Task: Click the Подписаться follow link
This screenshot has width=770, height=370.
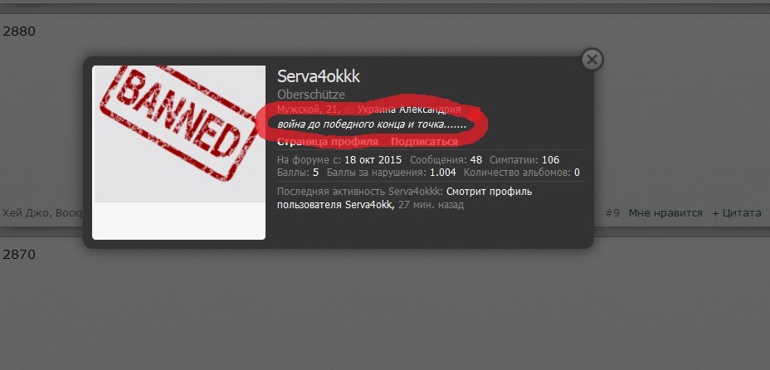Action: pyautogui.click(x=424, y=142)
